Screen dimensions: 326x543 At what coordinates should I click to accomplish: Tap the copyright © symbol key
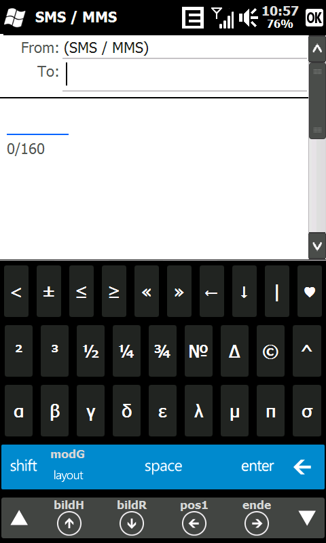tap(270, 351)
